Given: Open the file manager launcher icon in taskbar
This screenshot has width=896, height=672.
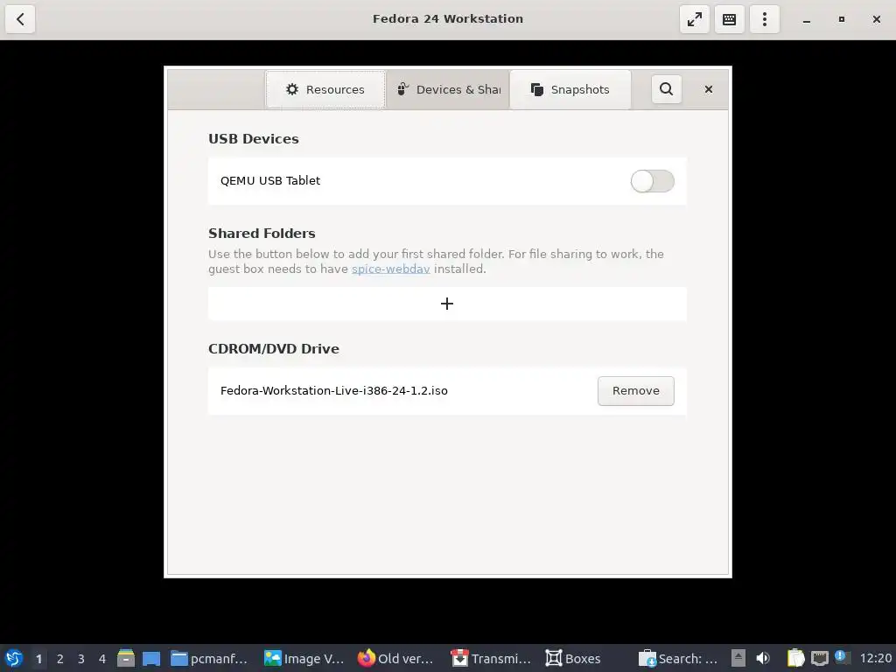Looking at the screenshot, I should click(126, 658).
